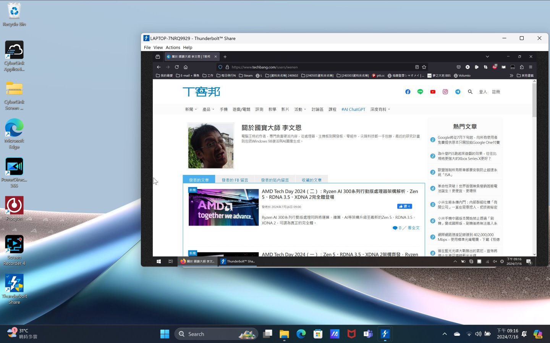Expand the 新聞 navigation dropdown
Screen dimensions: 550x343
191,109
